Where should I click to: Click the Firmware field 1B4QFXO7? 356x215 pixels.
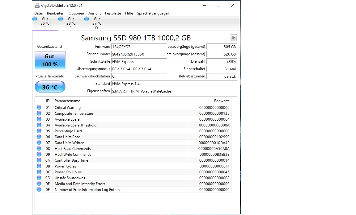139,47
